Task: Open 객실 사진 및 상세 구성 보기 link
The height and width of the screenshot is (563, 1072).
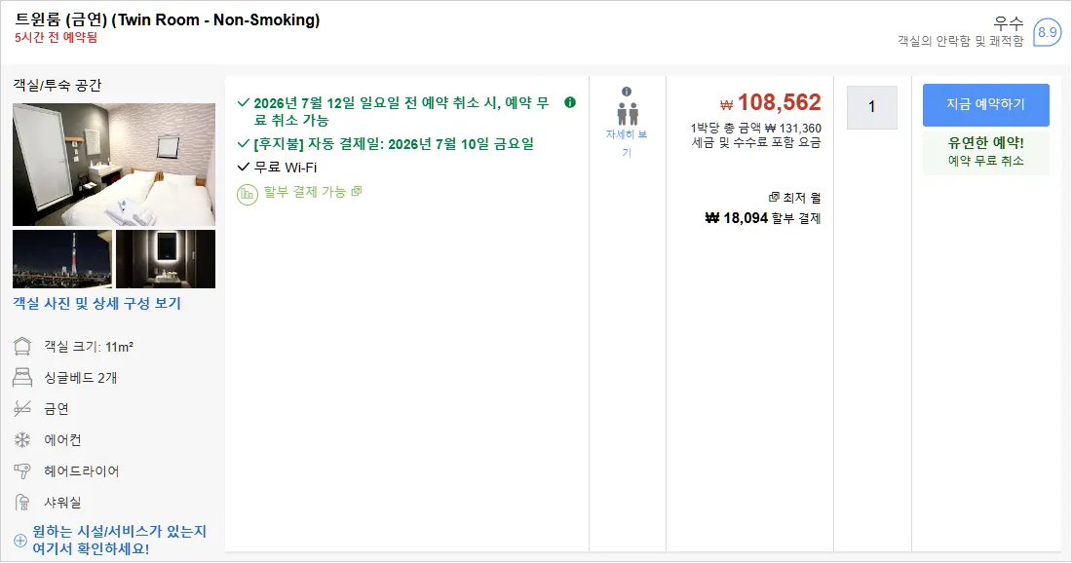Action: pos(97,303)
